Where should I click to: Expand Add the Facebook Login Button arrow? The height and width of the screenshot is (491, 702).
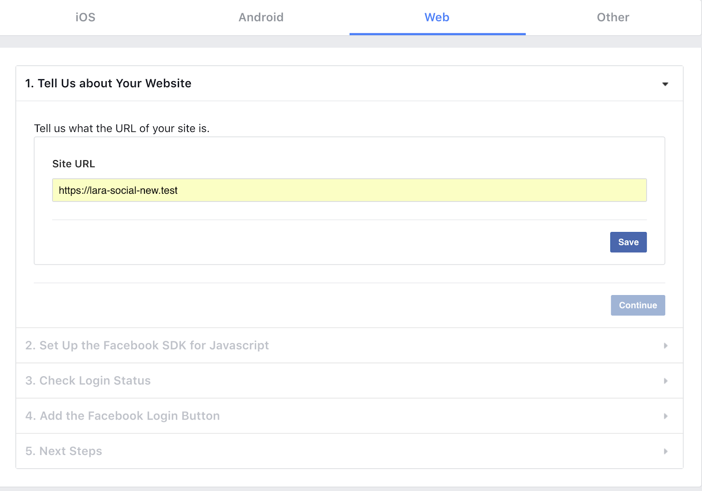[666, 416]
